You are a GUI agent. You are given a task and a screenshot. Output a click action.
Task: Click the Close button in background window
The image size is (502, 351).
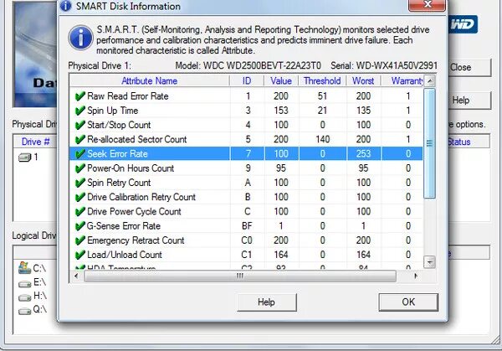pyautogui.click(x=469, y=67)
